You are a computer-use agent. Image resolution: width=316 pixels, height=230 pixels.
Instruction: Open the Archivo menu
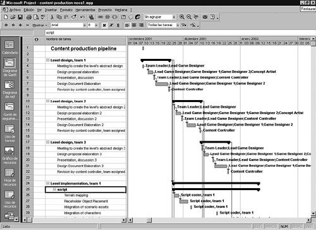15,10
